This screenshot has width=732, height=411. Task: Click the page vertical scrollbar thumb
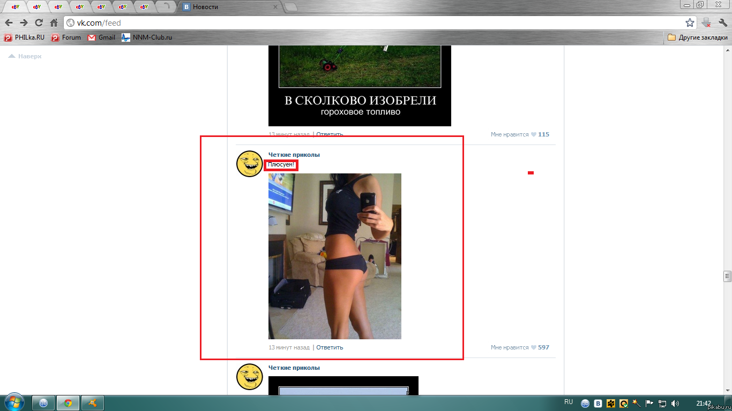tap(727, 276)
